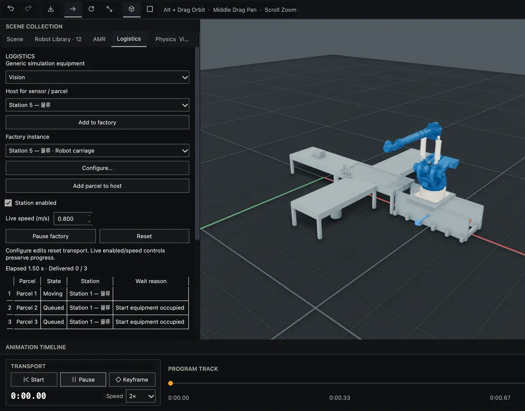Click the diagonal expand arrows icon
This screenshot has height=411, width=525.
tap(109, 9)
